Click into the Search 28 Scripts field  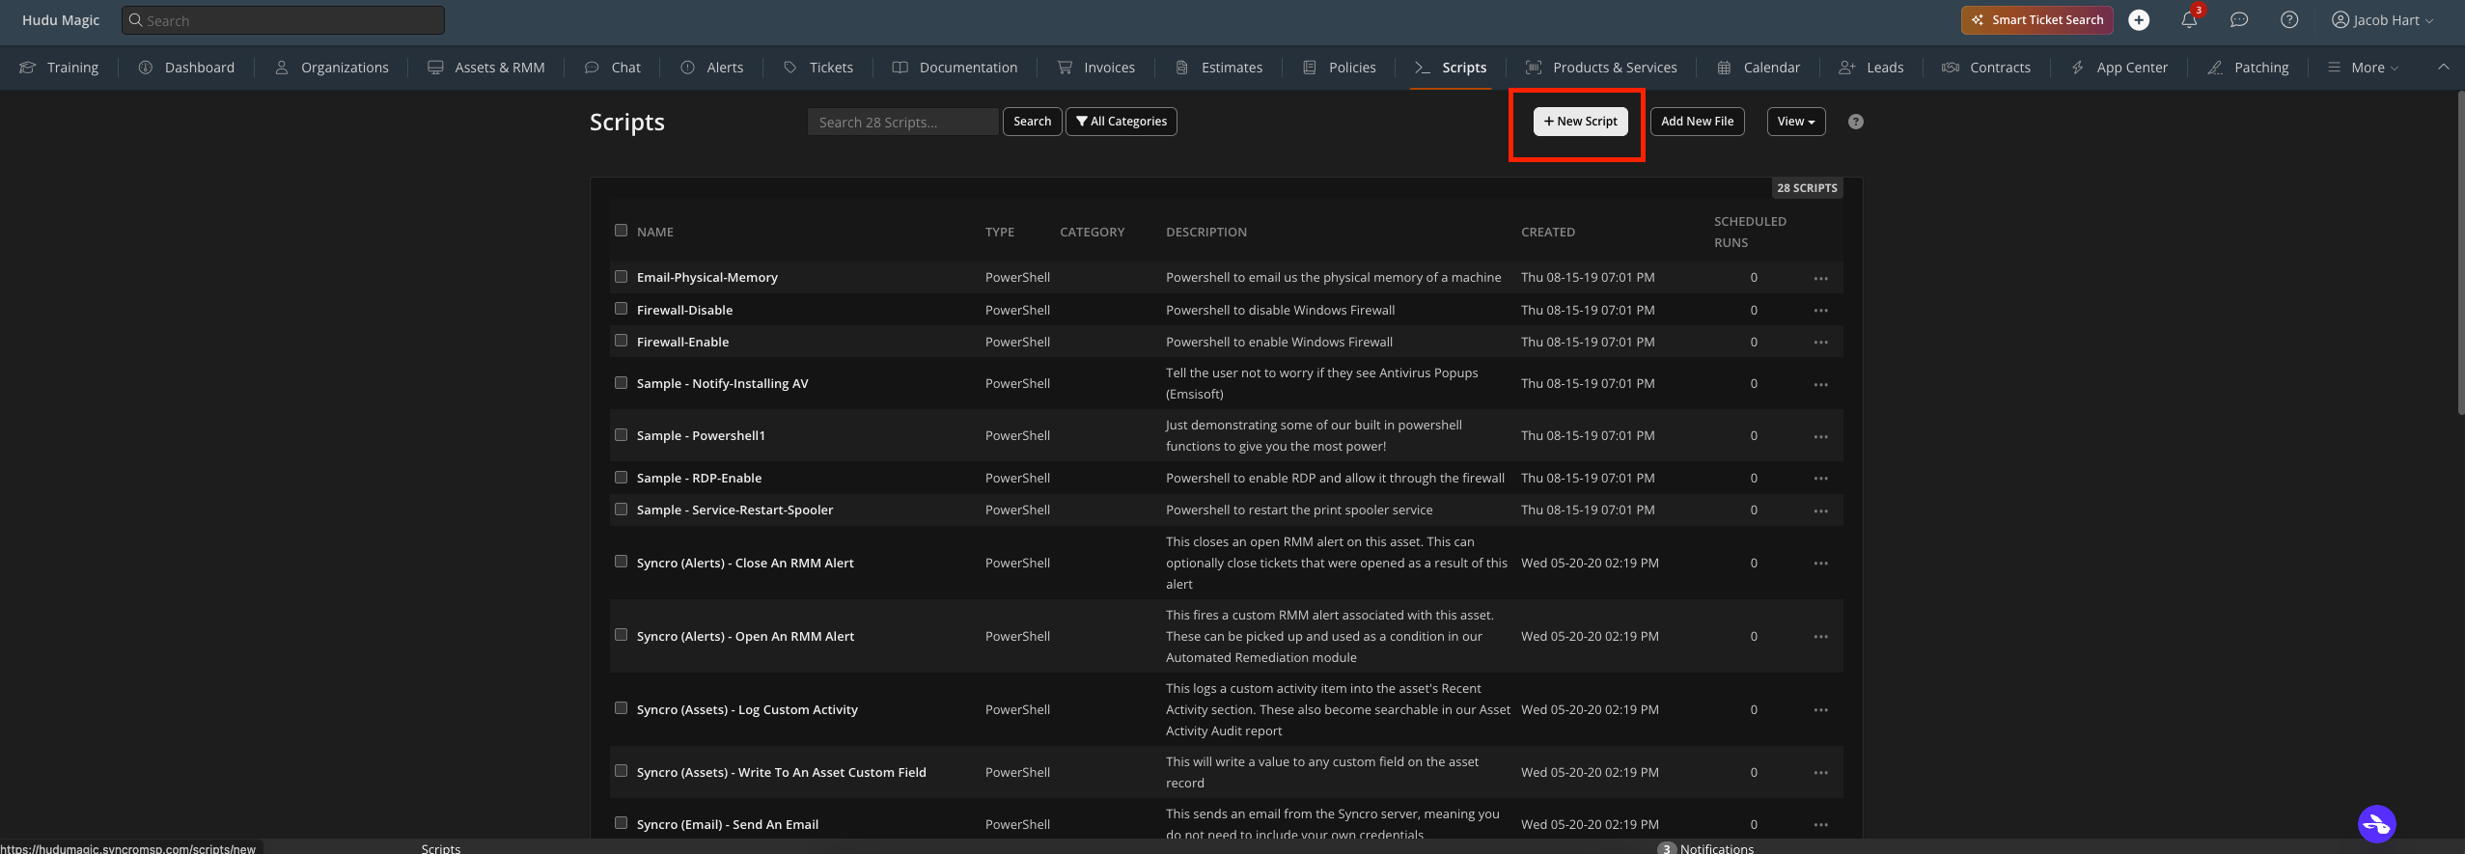(x=902, y=122)
